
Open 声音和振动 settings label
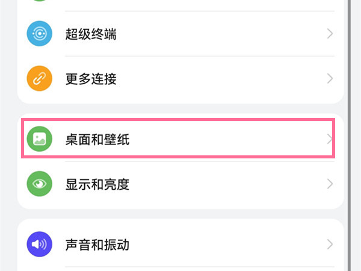[x=97, y=245]
